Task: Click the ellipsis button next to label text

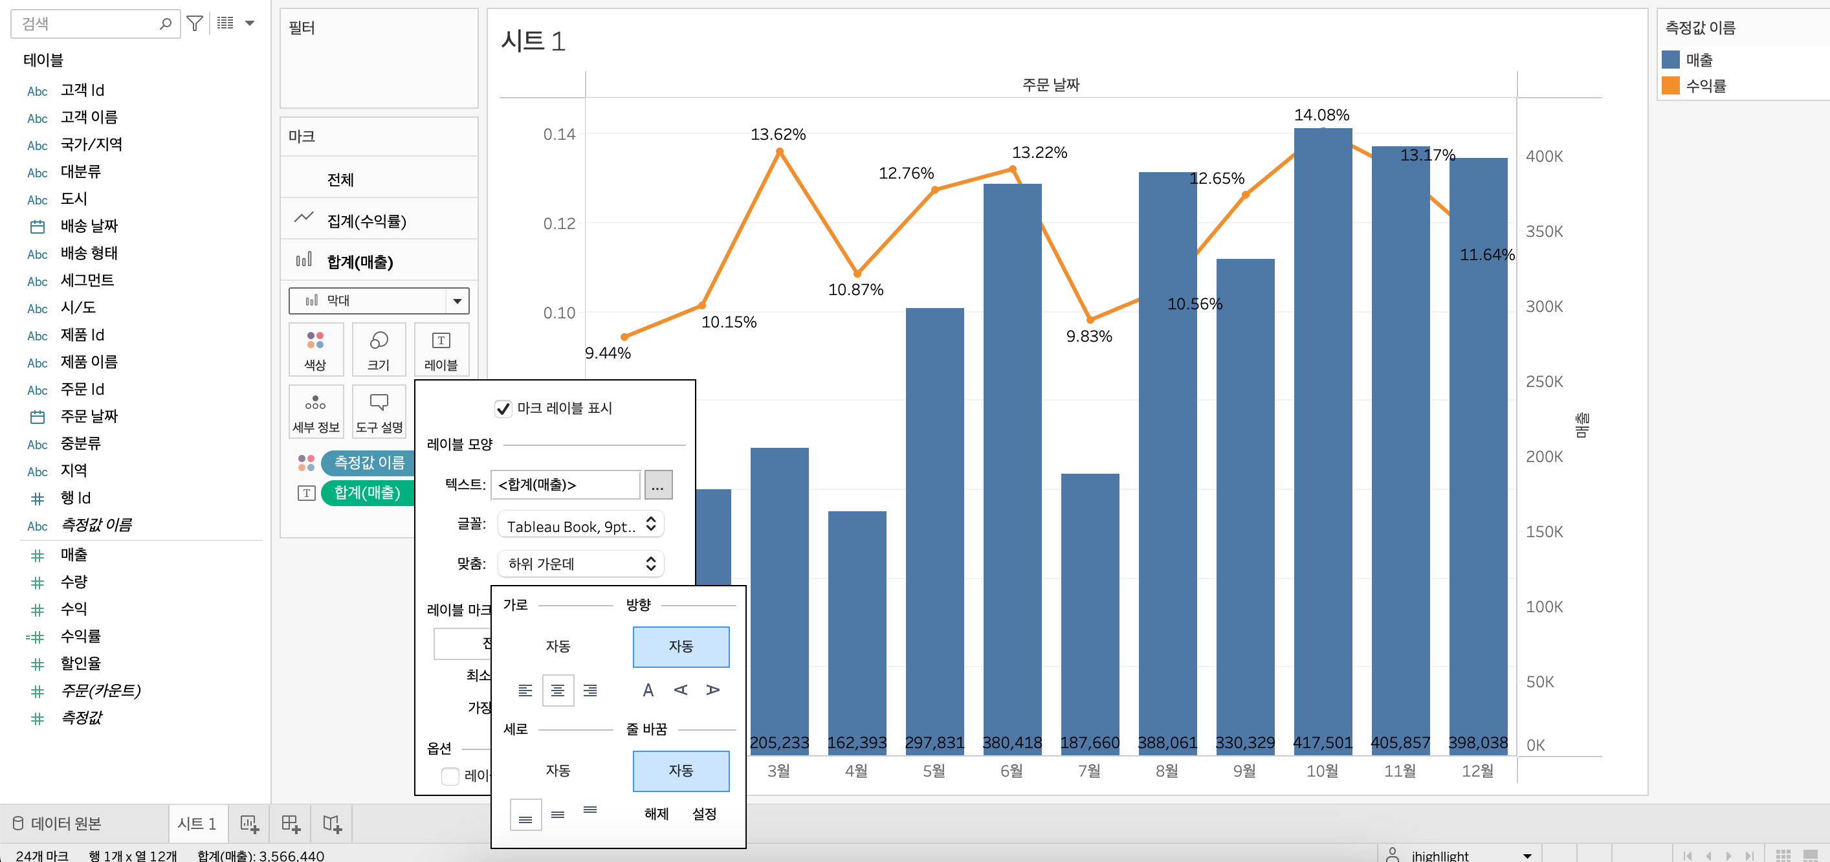Action: click(x=658, y=485)
